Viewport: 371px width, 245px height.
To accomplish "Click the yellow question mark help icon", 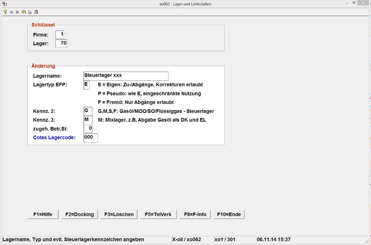I will pos(5,12).
